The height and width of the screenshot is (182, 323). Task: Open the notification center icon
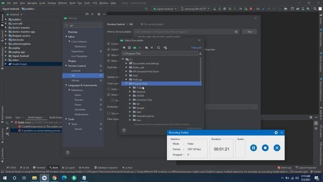pos(316,178)
